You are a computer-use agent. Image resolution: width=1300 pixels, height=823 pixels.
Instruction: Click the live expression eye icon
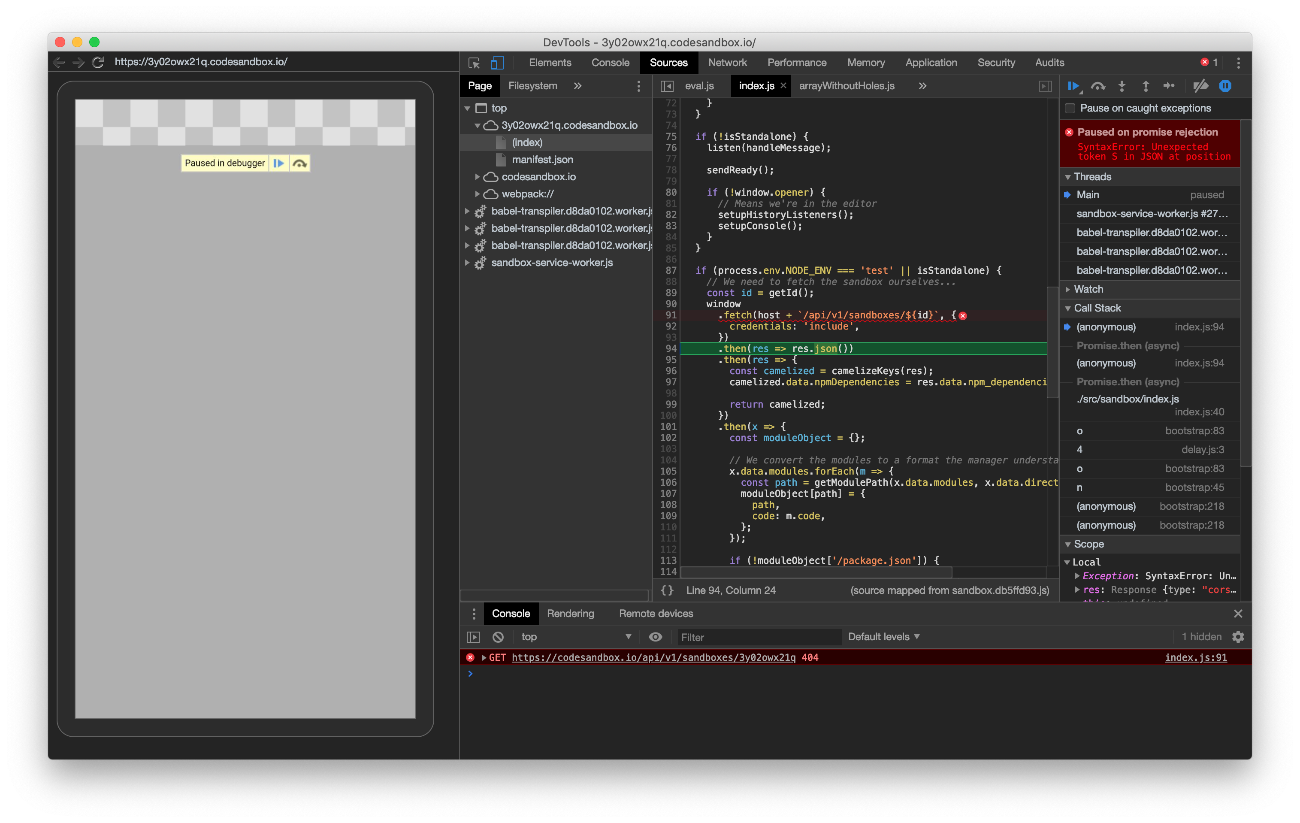point(656,637)
